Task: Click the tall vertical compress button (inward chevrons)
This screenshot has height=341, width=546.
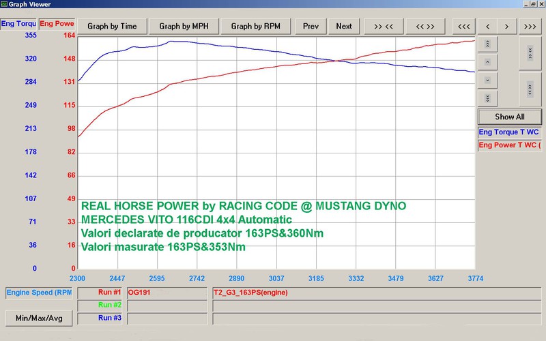Action: point(530,53)
